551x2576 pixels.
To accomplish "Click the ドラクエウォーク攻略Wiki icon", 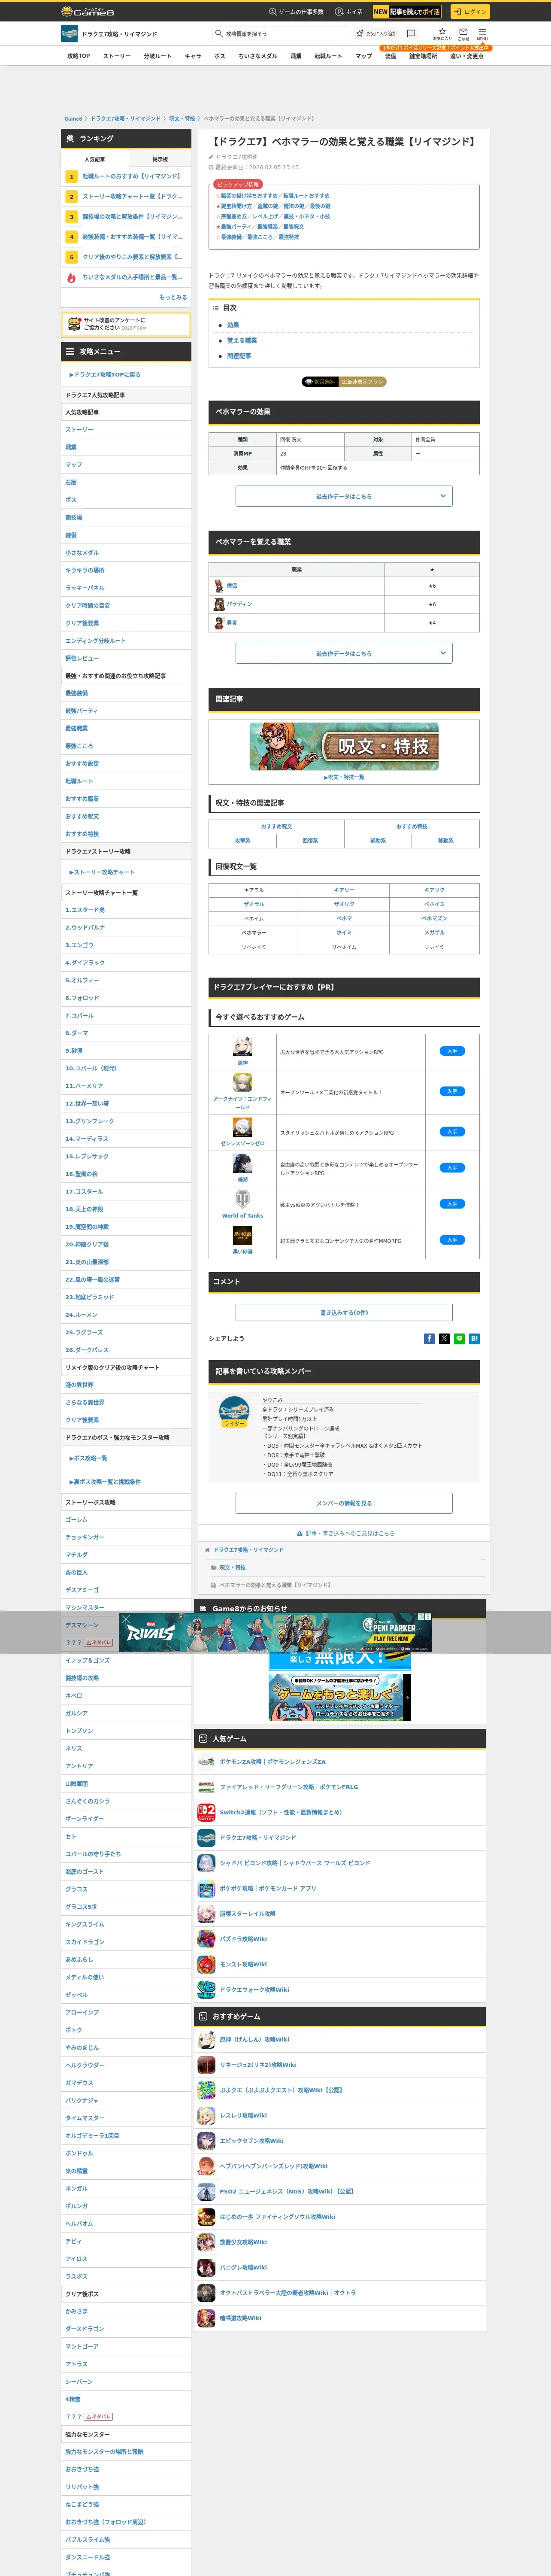I will pyautogui.click(x=206, y=1990).
